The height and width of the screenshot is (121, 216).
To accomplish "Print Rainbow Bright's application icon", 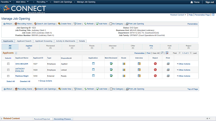I will (x=168, y=76).
